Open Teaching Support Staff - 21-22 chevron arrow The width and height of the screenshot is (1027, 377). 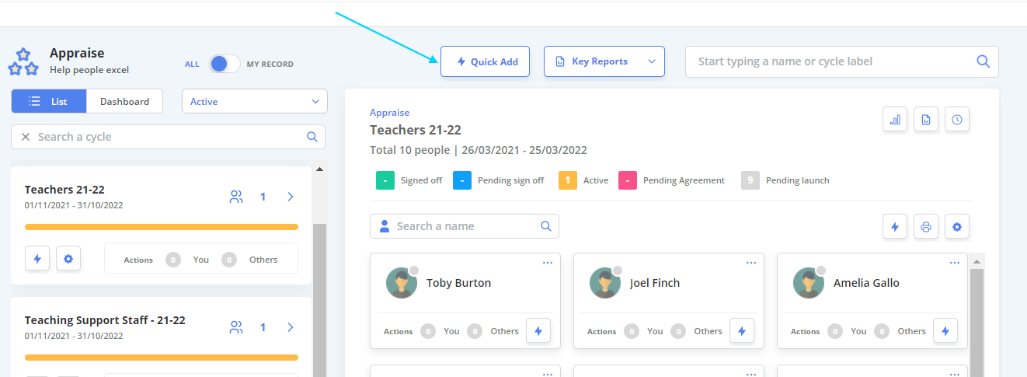pyautogui.click(x=291, y=327)
